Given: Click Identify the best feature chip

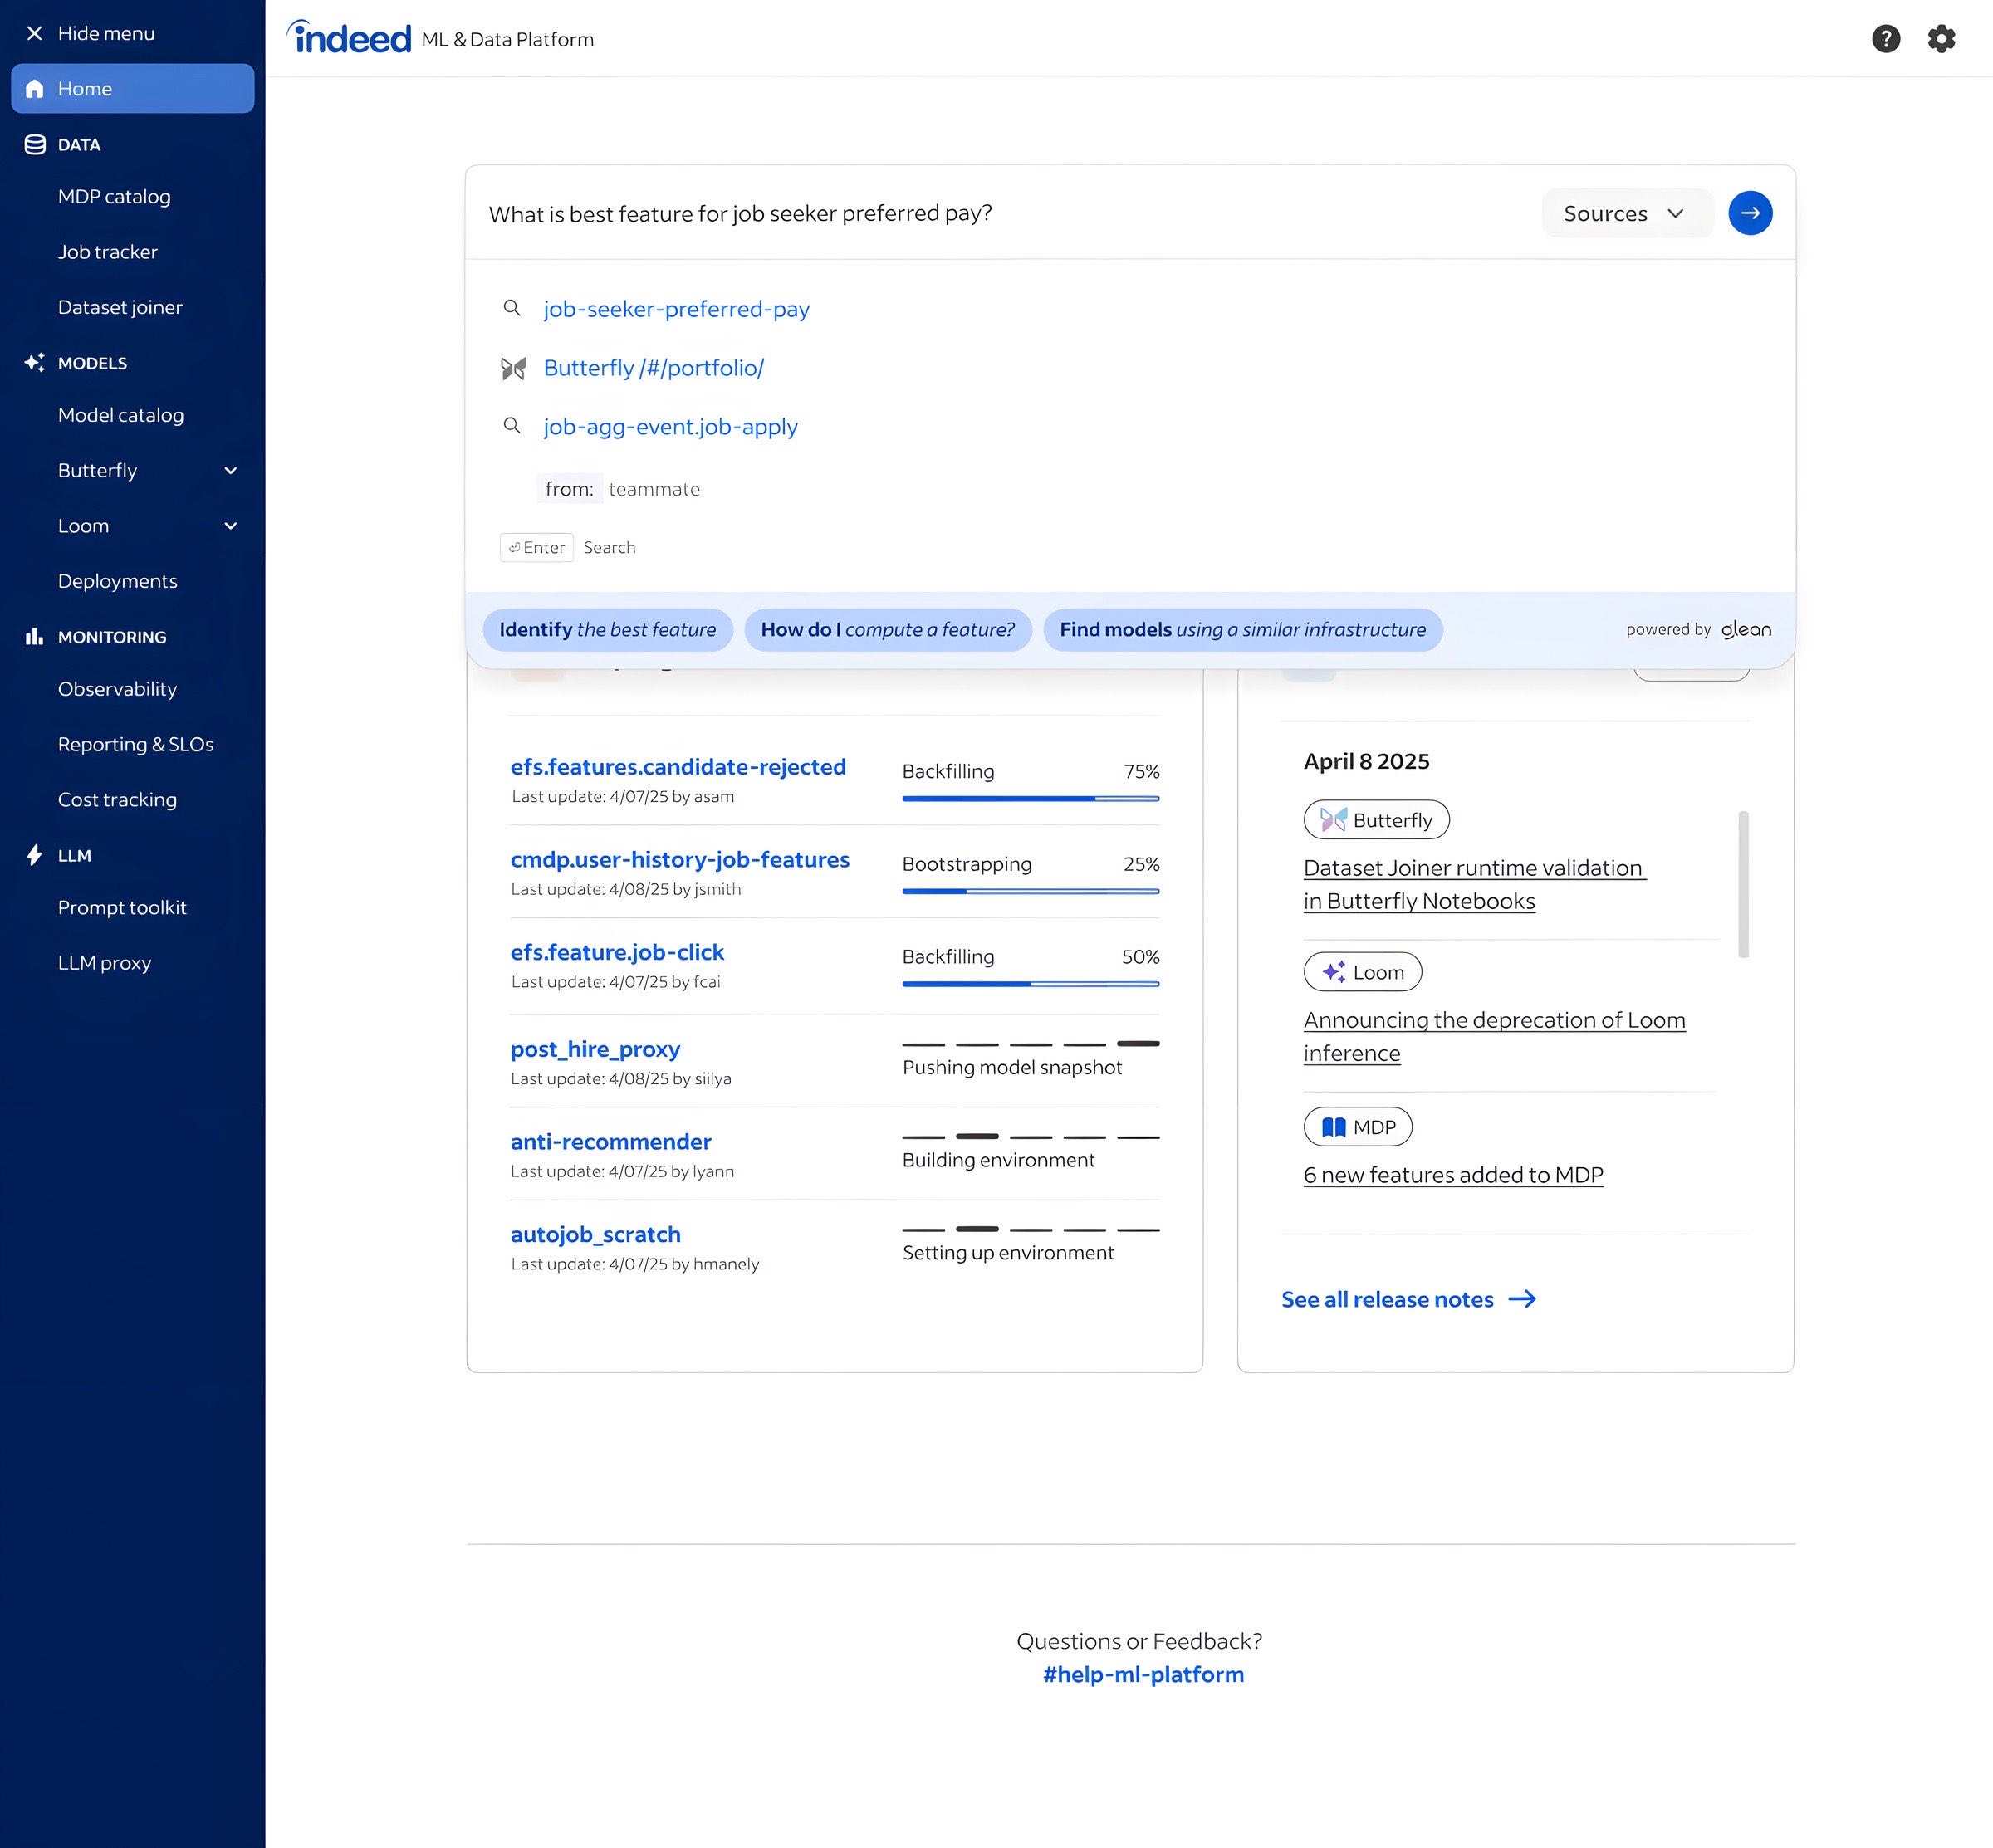Looking at the screenshot, I should pyautogui.click(x=607, y=630).
